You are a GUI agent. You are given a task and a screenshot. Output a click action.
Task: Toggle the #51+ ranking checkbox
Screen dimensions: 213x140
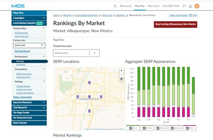(x=187, y=128)
